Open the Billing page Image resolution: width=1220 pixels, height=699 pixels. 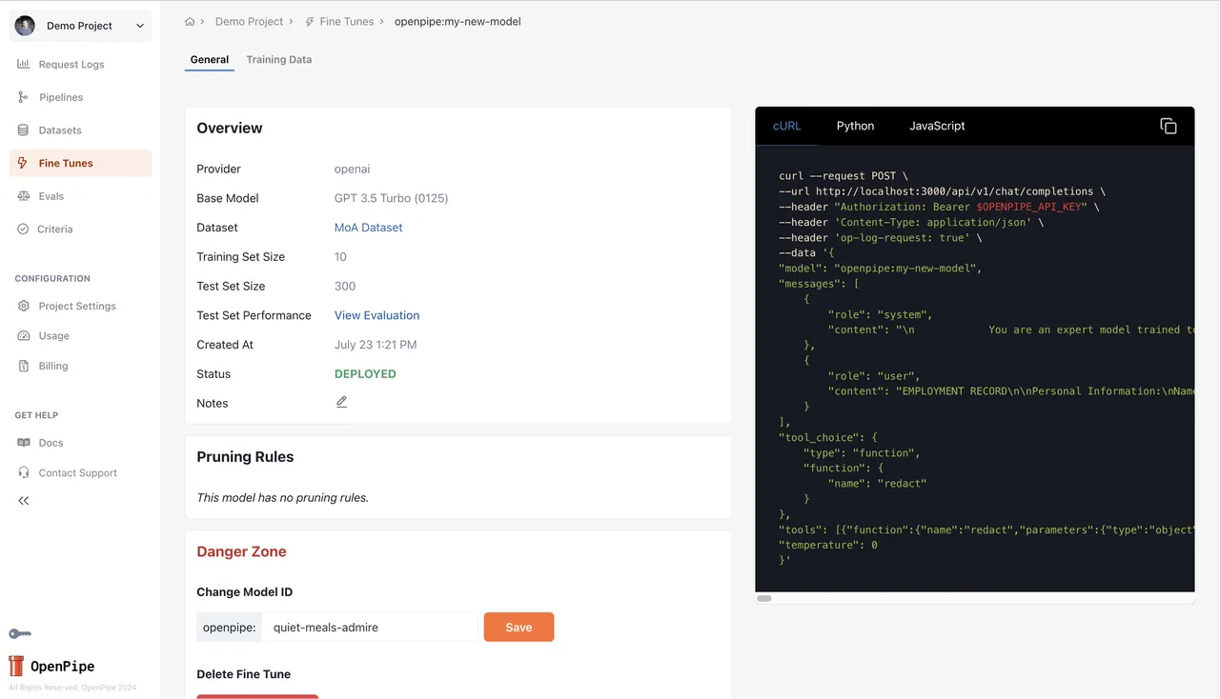80,366
